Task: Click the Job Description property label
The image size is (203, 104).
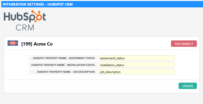Action: (x=66, y=72)
